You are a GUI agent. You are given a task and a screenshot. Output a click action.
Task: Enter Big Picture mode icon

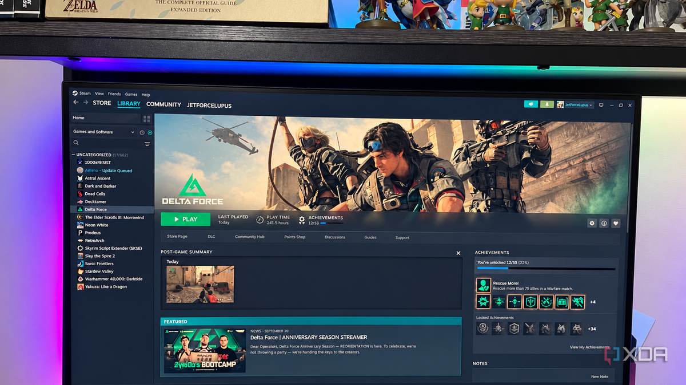(601, 106)
